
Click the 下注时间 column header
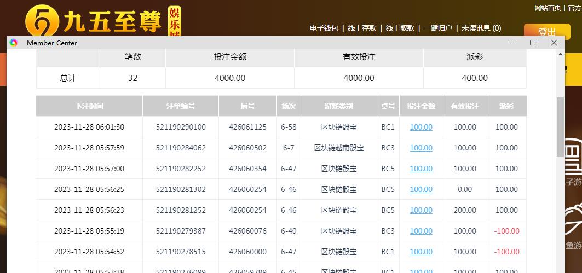point(89,106)
